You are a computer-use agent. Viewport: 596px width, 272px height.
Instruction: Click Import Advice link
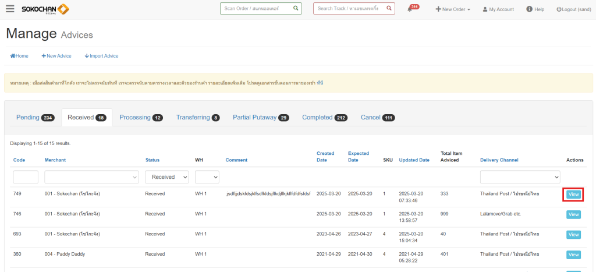click(101, 56)
